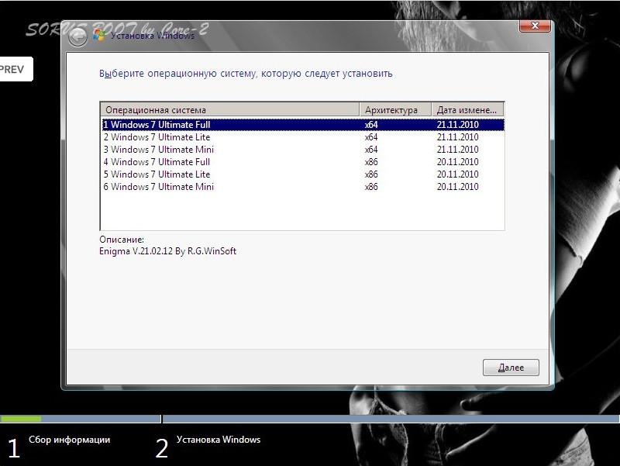Click the Enigma V.21.02.12 By R.G.WinSoft description
This screenshot has width=620, height=466.
click(x=167, y=251)
